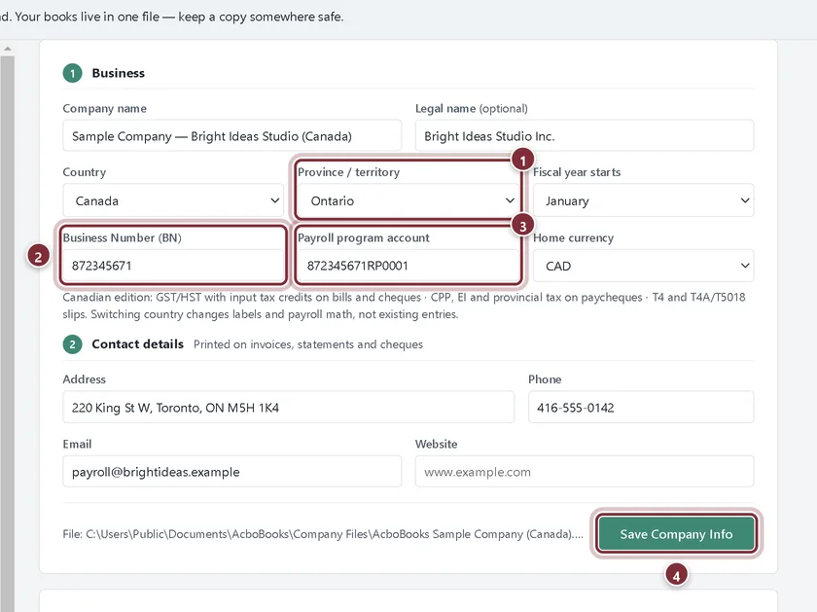
Task: Click 'Printed on invoices, statements and cheques' text
Action: (x=308, y=344)
